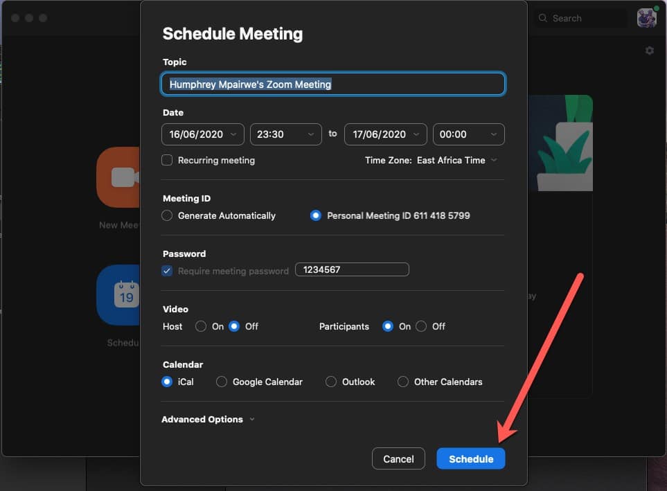This screenshot has height=491, width=667.
Task: Open the end time 00:00 dropdown
Action: tap(469, 134)
